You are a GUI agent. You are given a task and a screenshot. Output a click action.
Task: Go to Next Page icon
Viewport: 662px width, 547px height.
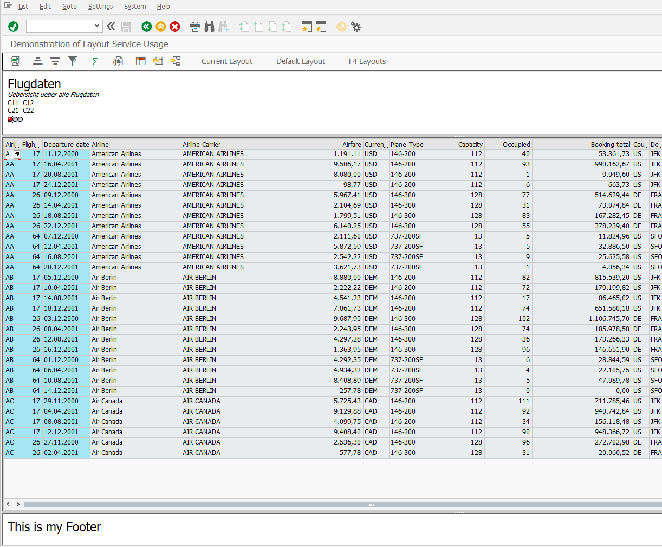click(272, 27)
